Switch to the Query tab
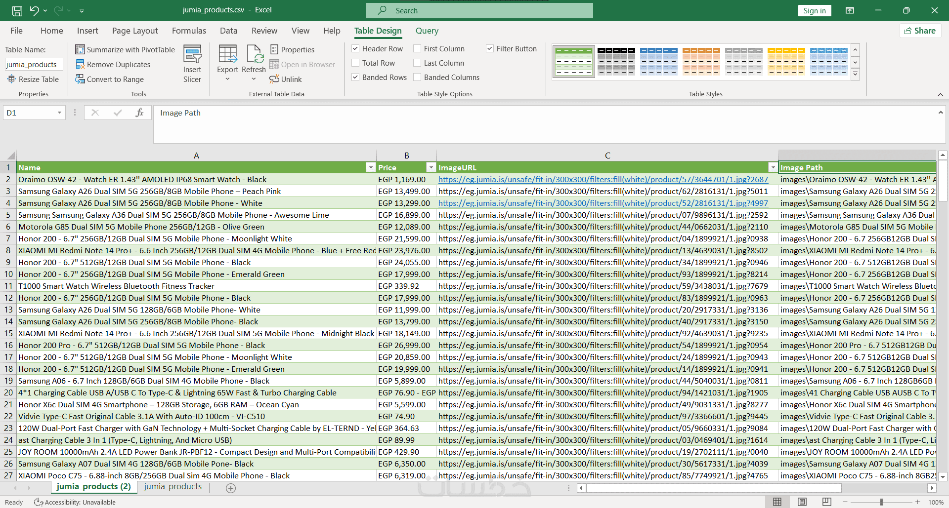949x508 pixels. [427, 31]
